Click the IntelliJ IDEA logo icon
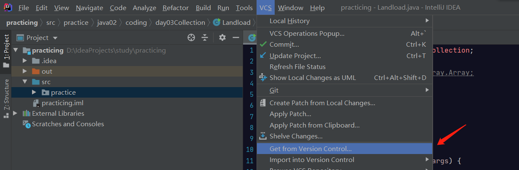 8,8
